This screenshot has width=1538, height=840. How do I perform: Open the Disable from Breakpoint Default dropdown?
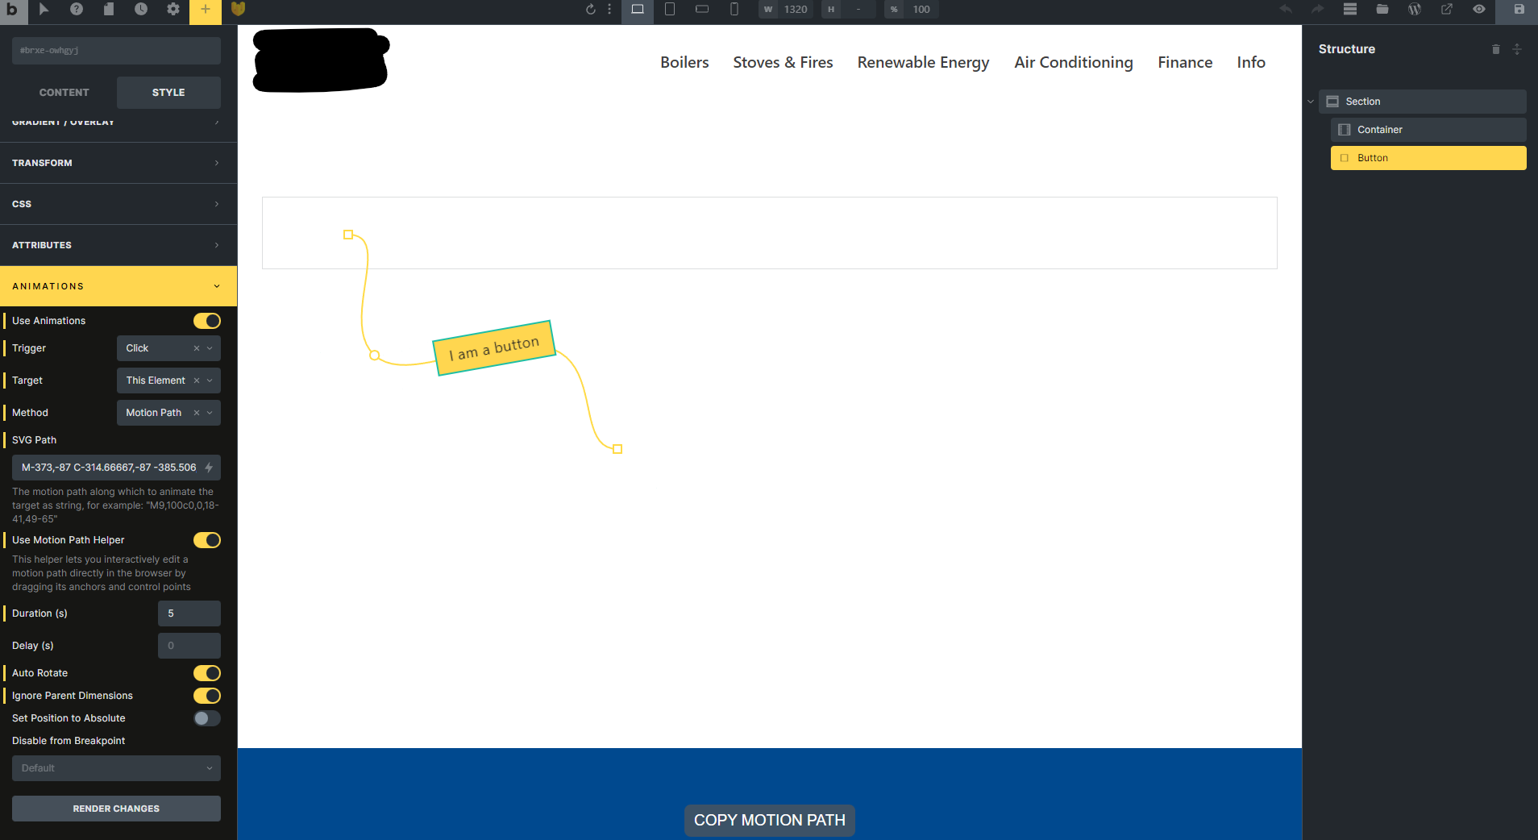click(x=116, y=768)
